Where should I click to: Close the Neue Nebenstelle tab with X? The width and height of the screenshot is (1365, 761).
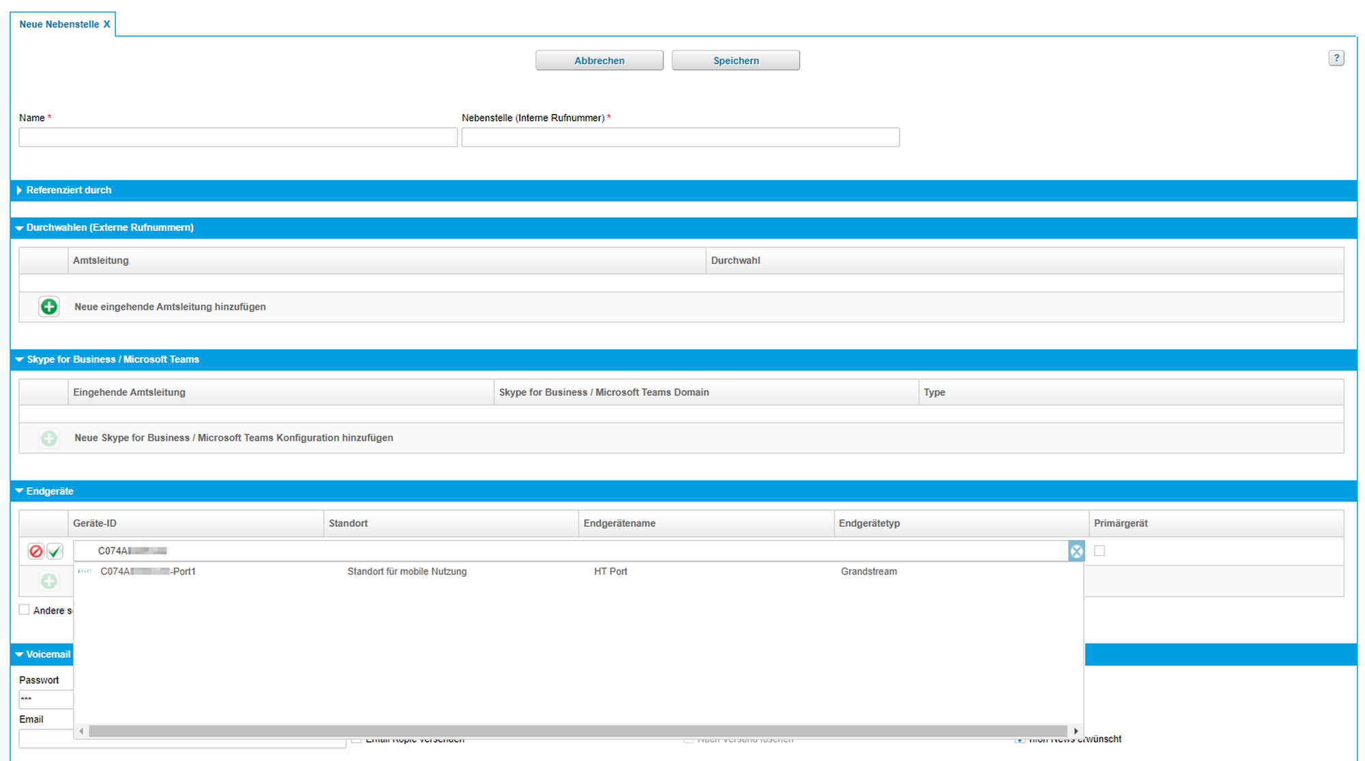106,25
